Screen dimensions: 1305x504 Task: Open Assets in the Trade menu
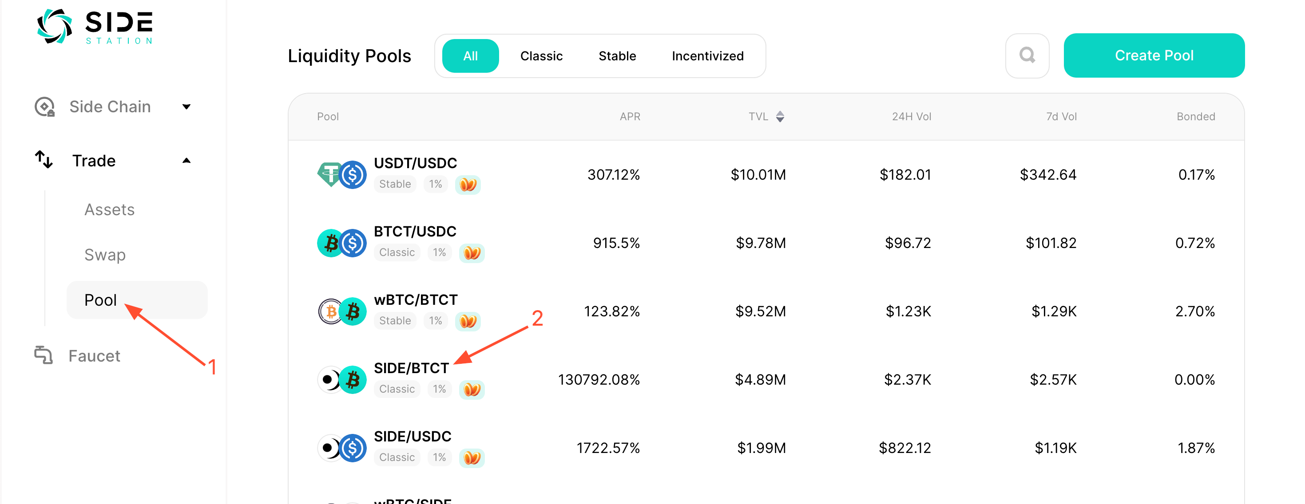(x=109, y=209)
